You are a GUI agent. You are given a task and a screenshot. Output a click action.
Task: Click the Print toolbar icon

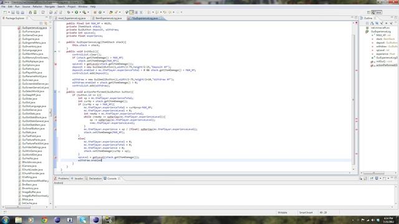point(22,12)
